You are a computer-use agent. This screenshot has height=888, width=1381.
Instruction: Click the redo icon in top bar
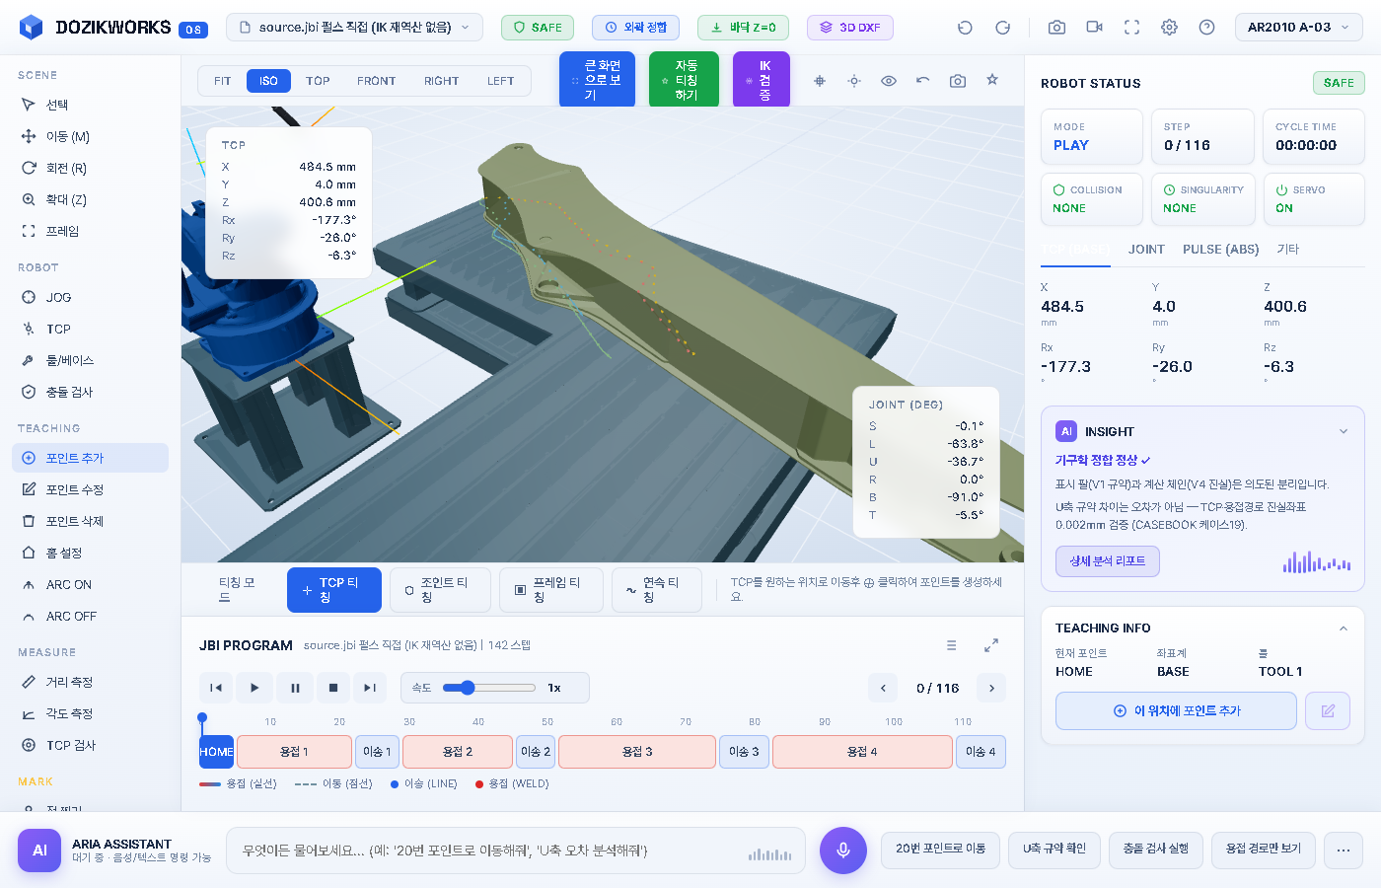1002,28
